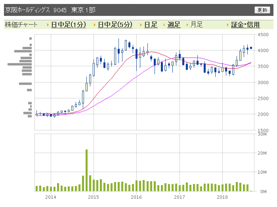The image size is (277, 207).
Task: Click the 0M volume axis label
Action: pos(264,192)
